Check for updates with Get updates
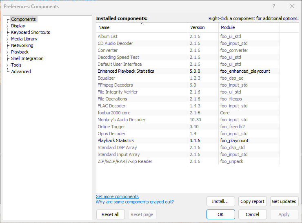302x223 pixels. click(x=284, y=201)
